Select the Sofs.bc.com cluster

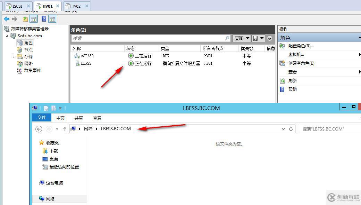[30, 36]
